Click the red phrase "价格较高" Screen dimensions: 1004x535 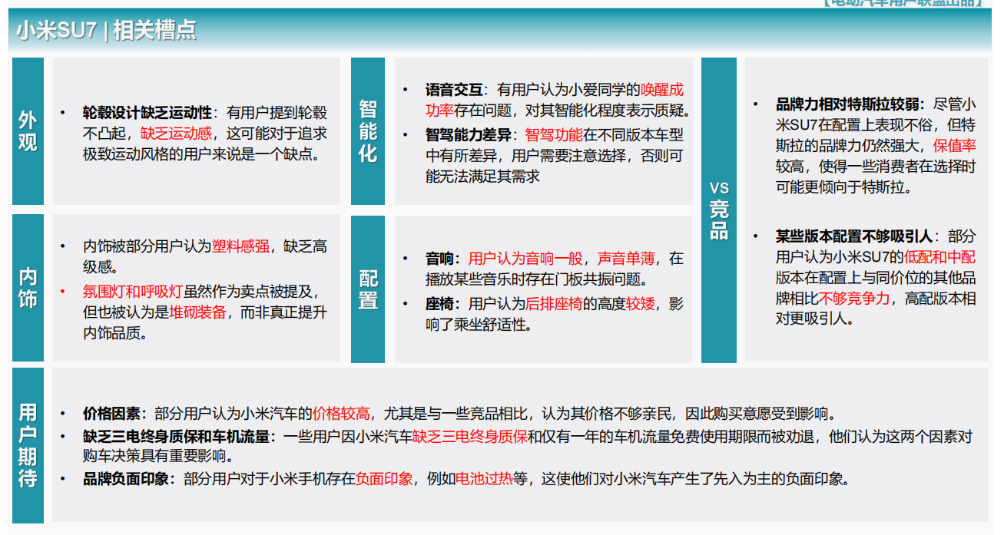tap(341, 414)
